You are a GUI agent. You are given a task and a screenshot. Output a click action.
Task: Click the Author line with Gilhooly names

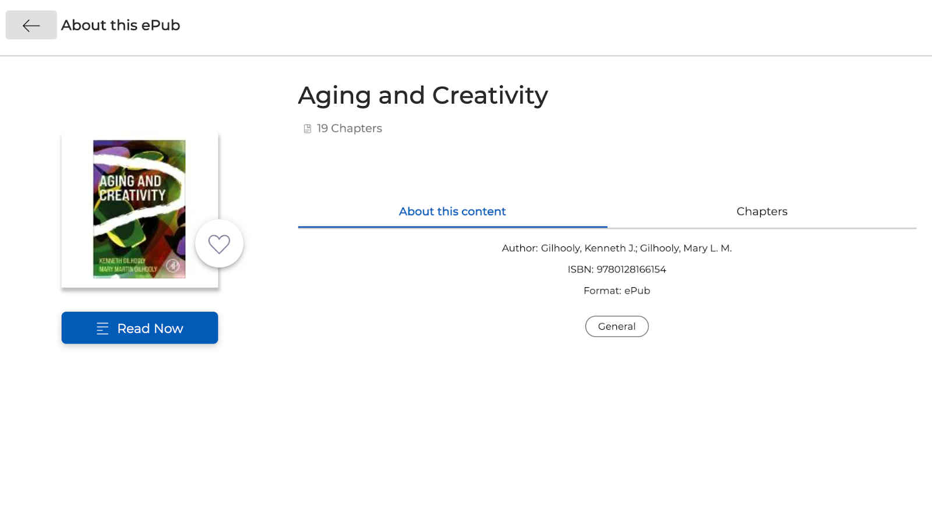point(616,248)
